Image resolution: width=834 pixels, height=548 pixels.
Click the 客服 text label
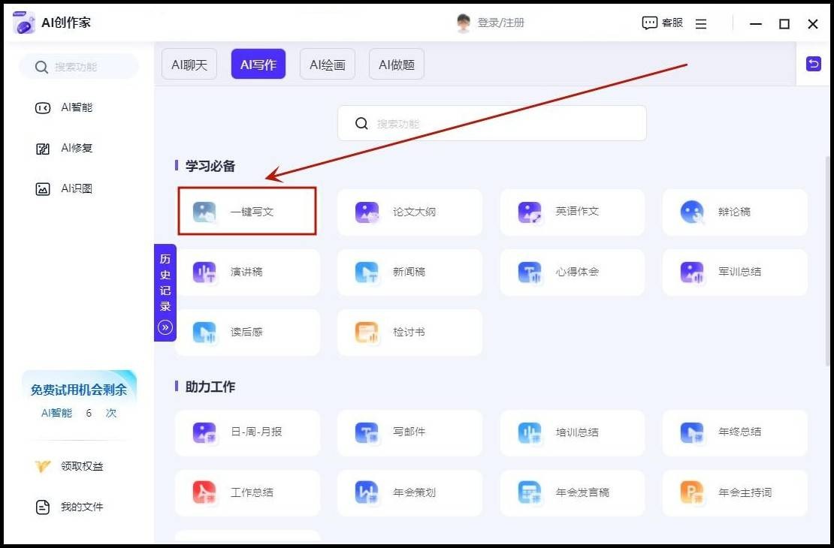pos(672,23)
